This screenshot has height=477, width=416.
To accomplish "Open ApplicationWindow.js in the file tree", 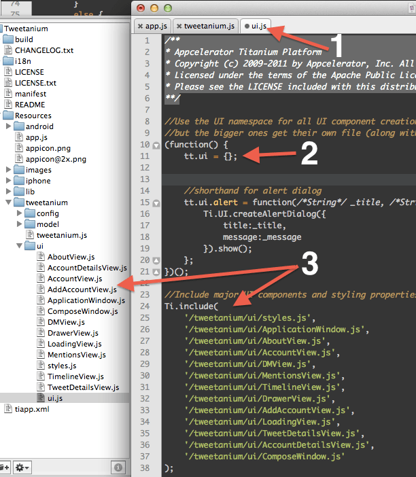I will [x=86, y=300].
